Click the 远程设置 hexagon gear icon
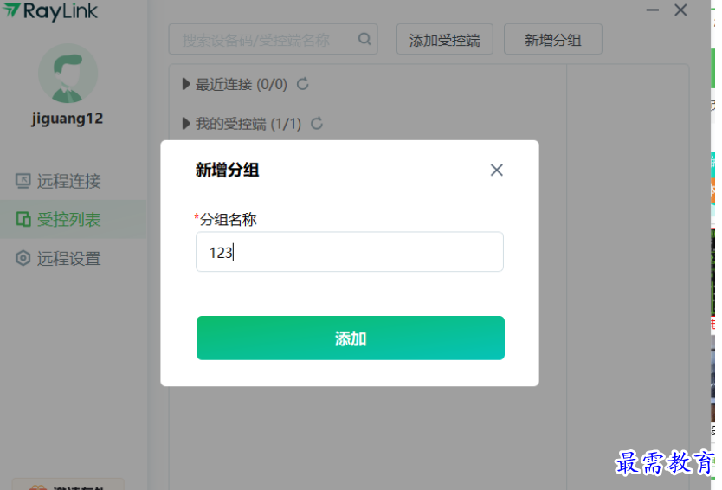Image resolution: width=722 pixels, height=490 pixels. (23, 258)
